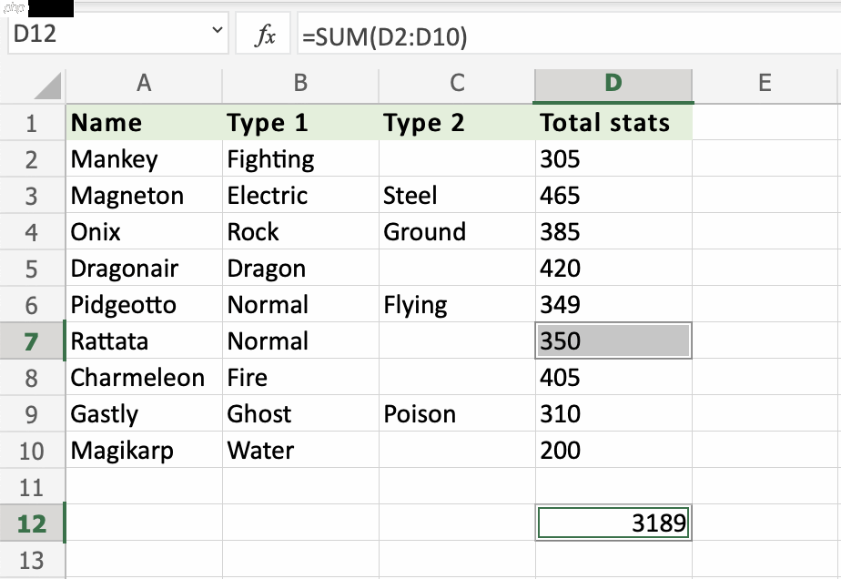Select row 10 header

[x=32, y=451]
